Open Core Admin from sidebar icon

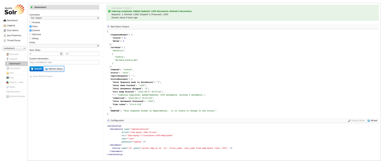pyautogui.click(x=5, y=31)
